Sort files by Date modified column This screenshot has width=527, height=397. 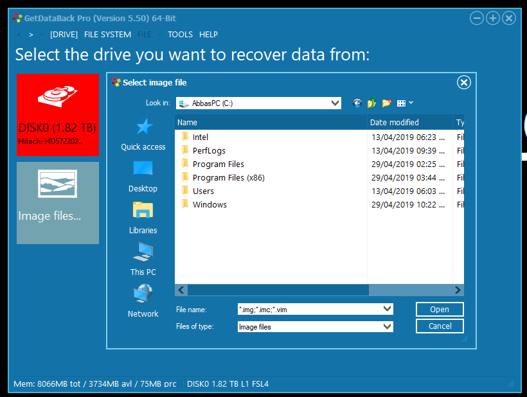409,122
